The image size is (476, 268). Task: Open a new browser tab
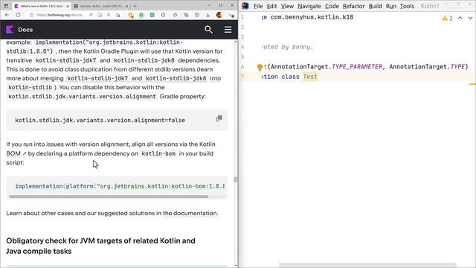click(x=135, y=6)
